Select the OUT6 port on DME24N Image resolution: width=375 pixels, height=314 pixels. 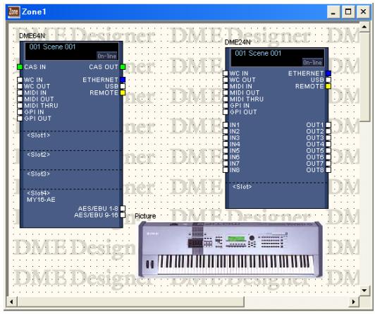[328, 157]
